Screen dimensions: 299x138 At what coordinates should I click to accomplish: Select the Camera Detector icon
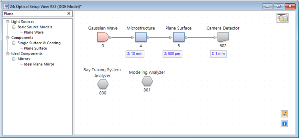pyautogui.click(x=223, y=37)
